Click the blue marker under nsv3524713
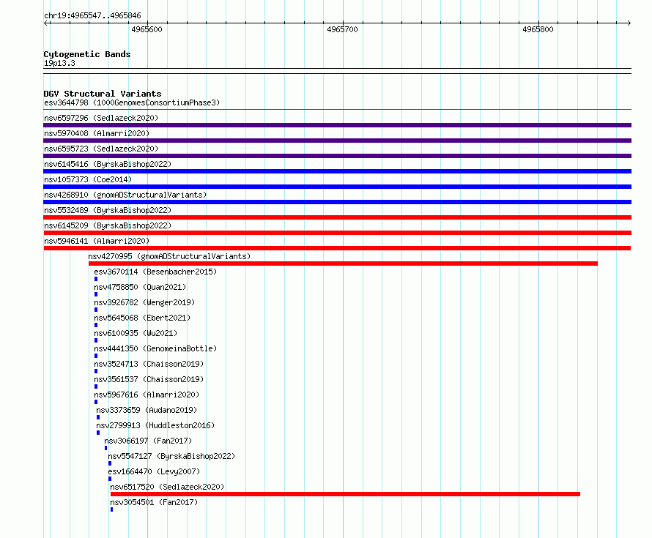Screen dimensions: 652x538 click(96, 371)
